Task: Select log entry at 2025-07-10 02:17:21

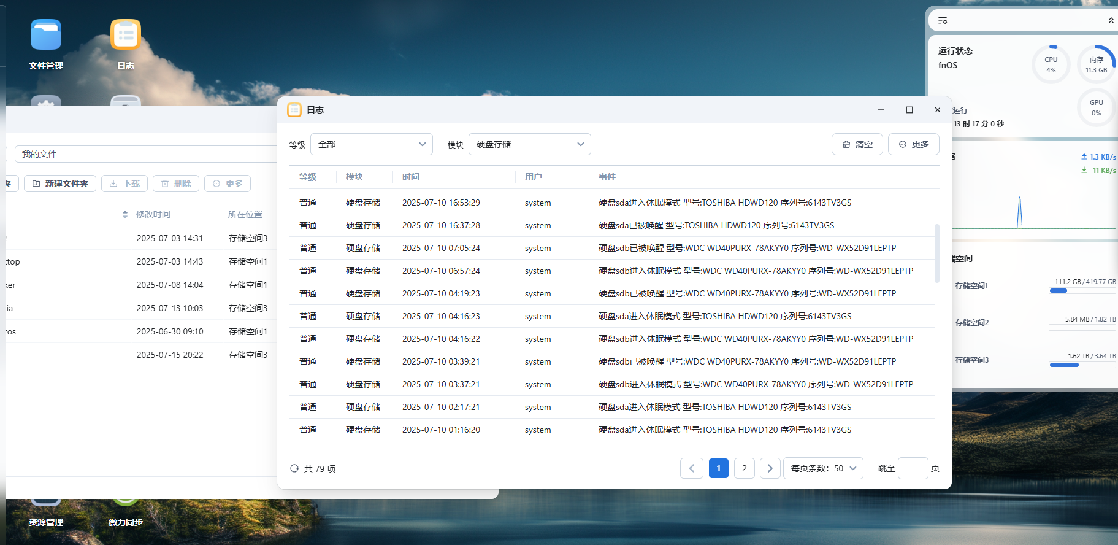Action: 612,407
